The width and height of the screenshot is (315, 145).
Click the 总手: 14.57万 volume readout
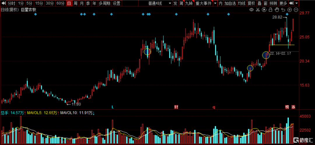13,113
